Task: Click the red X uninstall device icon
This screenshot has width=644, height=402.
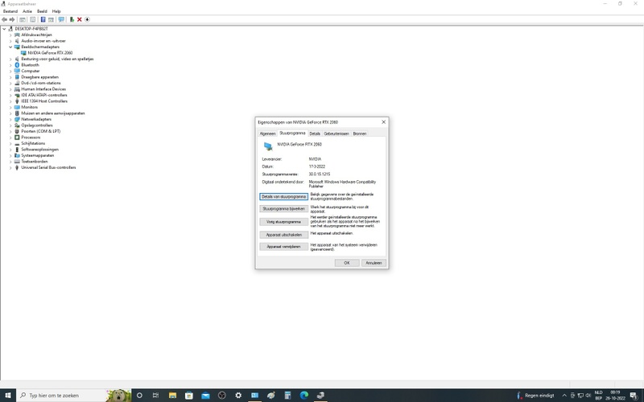Action: 79,19
